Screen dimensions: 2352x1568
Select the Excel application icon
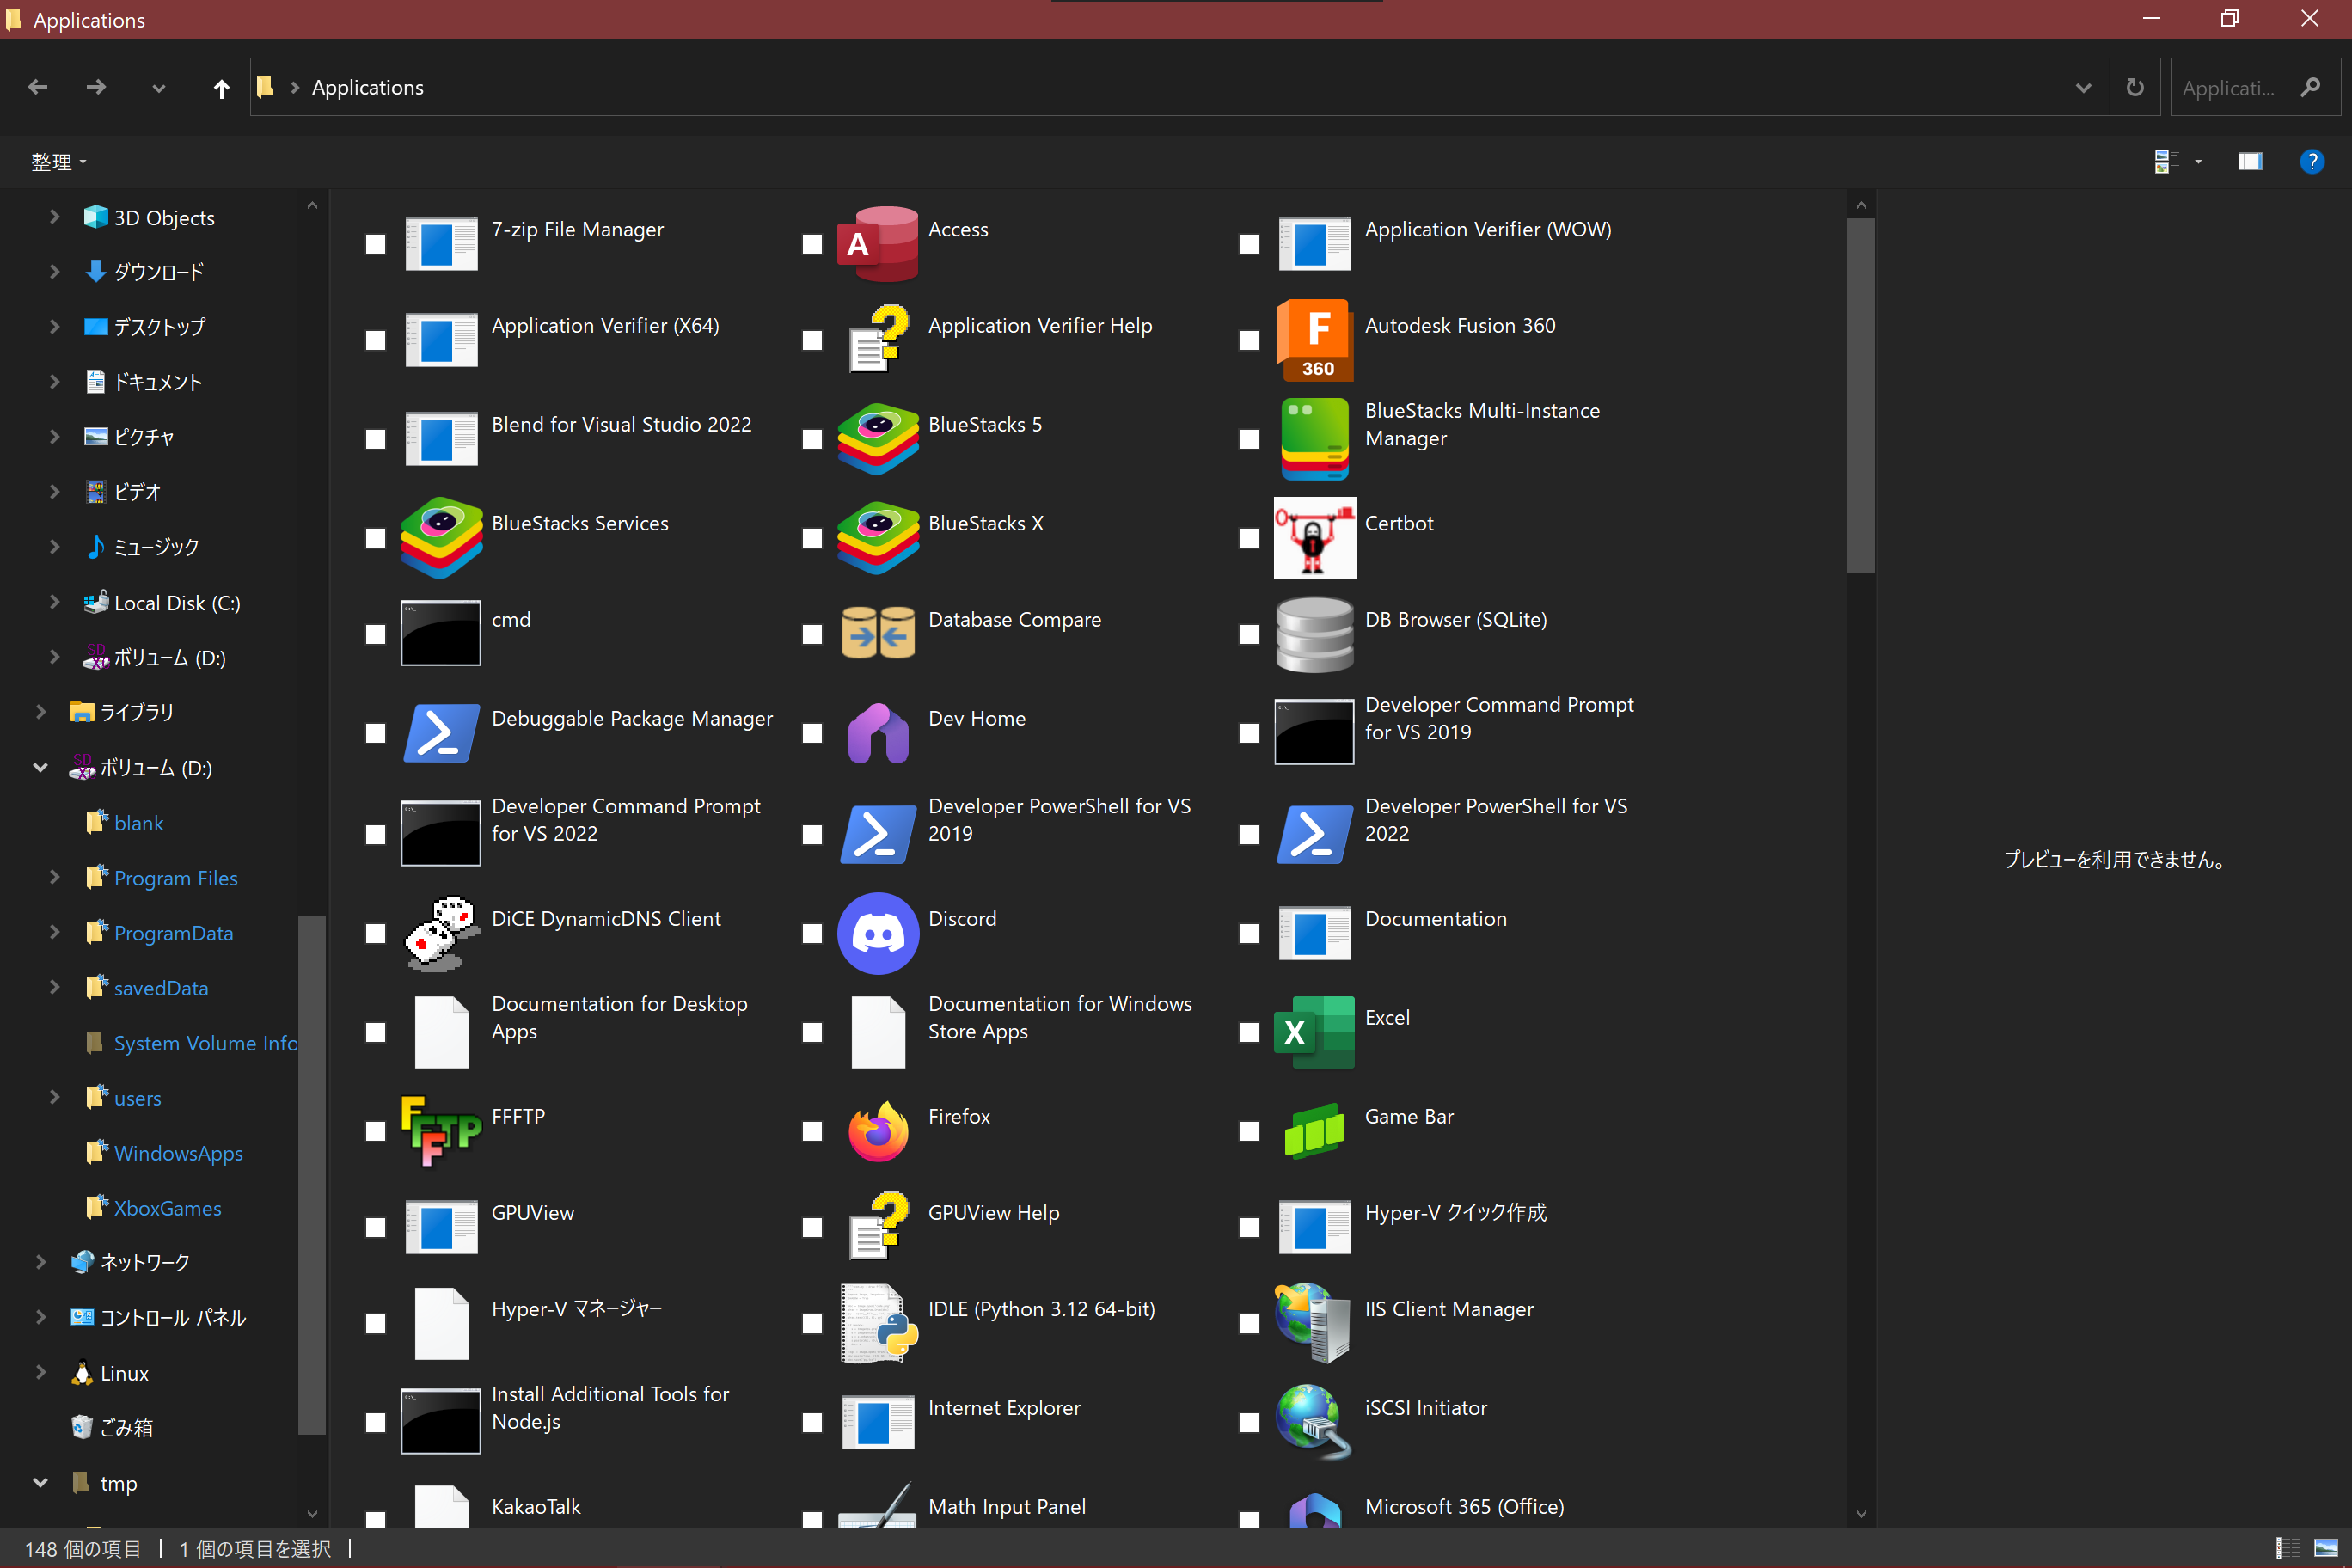1314,1031
